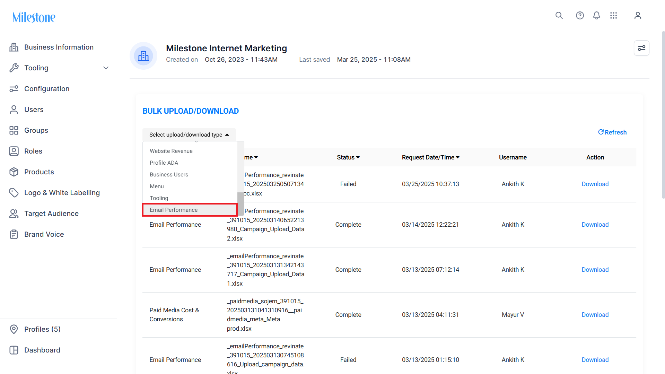Click the Products box icon
Viewport: 665px width, 374px height.
(14, 172)
